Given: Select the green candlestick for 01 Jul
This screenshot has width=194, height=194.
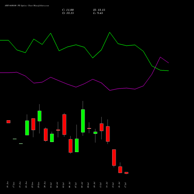Looking at the screenshot, I should coord(52,138).
